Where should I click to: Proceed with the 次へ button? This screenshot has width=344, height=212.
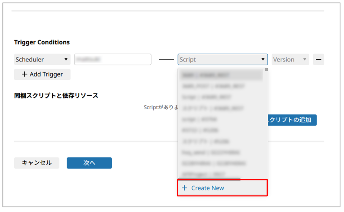[x=89, y=163]
